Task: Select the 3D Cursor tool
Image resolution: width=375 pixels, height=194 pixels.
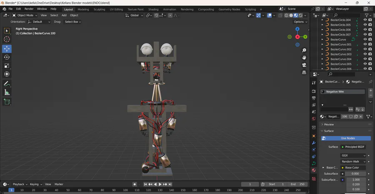Action: [7, 39]
